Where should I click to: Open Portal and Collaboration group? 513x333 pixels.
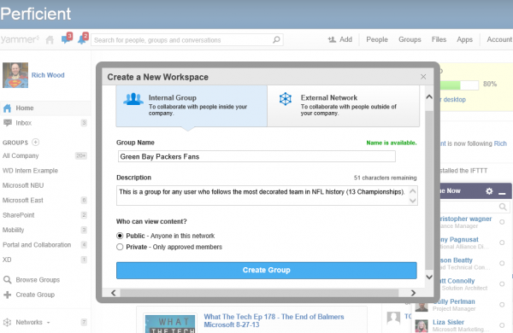[x=37, y=245]
